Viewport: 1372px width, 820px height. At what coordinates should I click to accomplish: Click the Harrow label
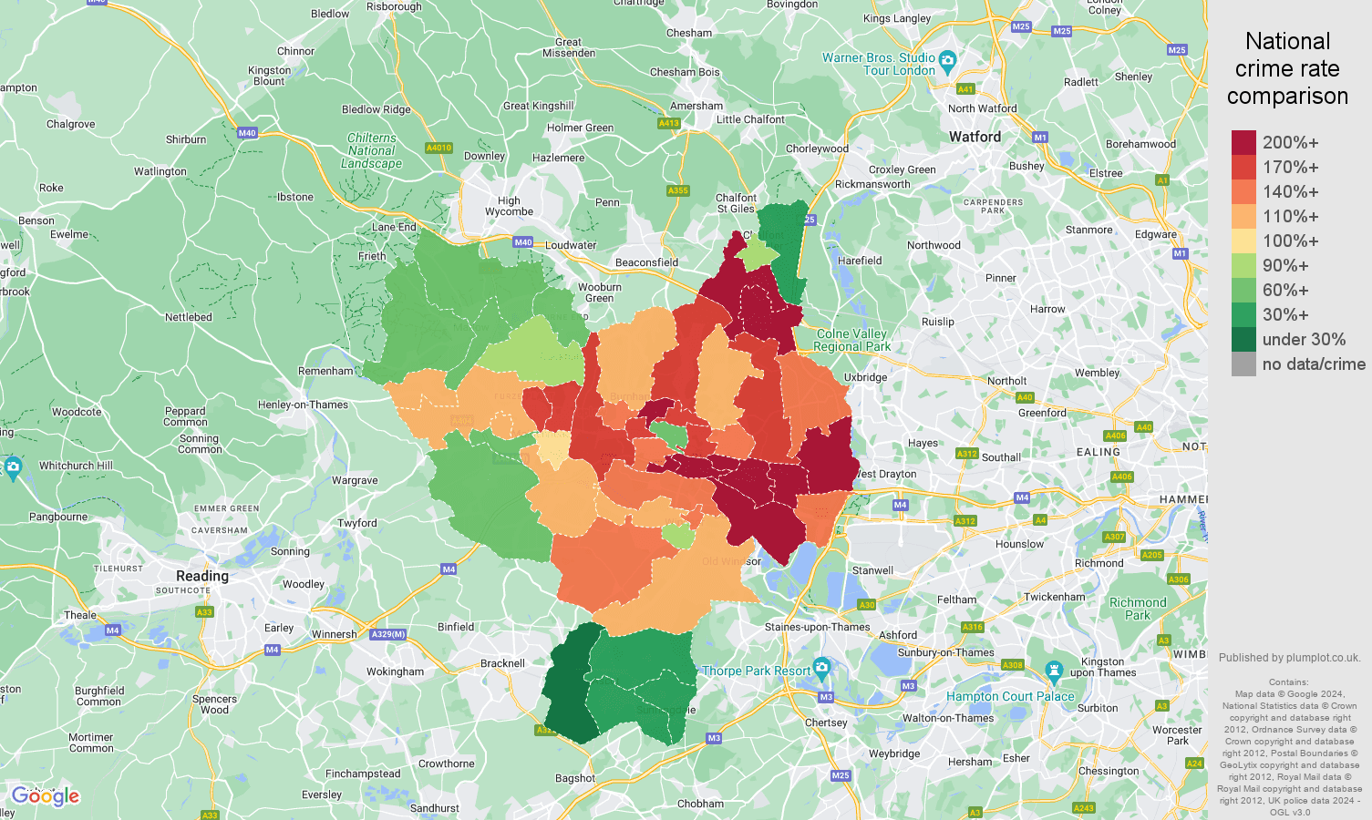[1047, 309]
